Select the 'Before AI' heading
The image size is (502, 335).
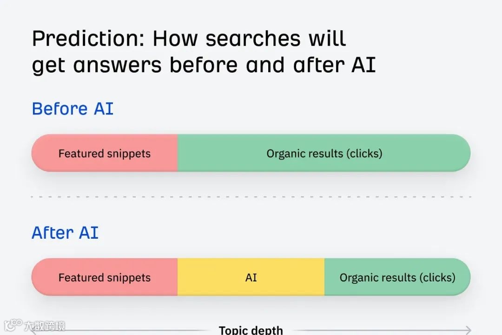tap(73, 109)
